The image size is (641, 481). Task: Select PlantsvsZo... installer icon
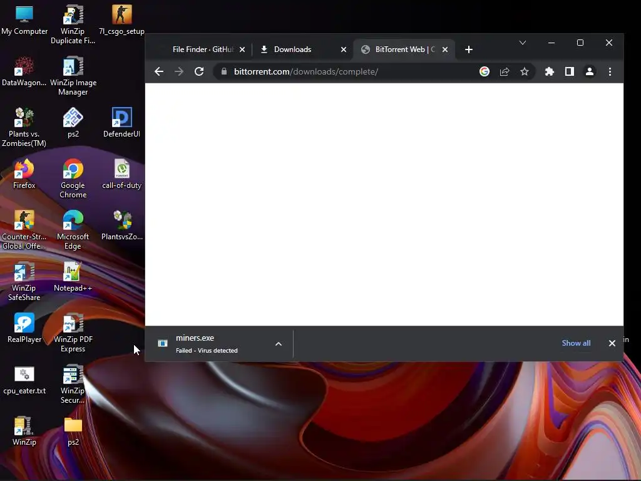pos(122,225)
